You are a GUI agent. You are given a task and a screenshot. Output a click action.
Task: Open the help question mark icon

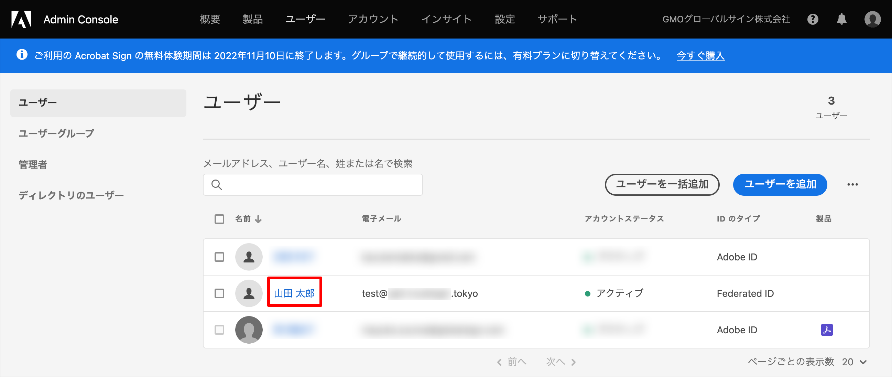coord(813,19)
